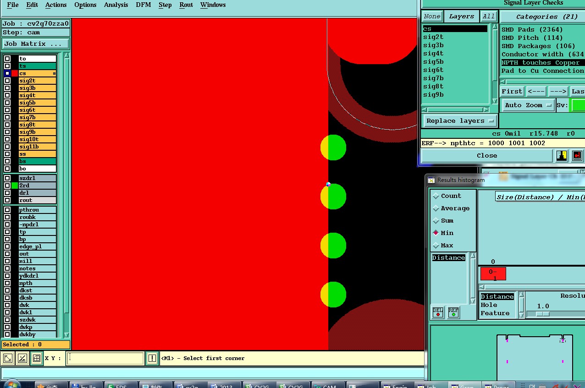The width and height of the screenshot is (585, 388).
Task: Click scroll-down arrow of Layers list
Action: tap(495, 101)
